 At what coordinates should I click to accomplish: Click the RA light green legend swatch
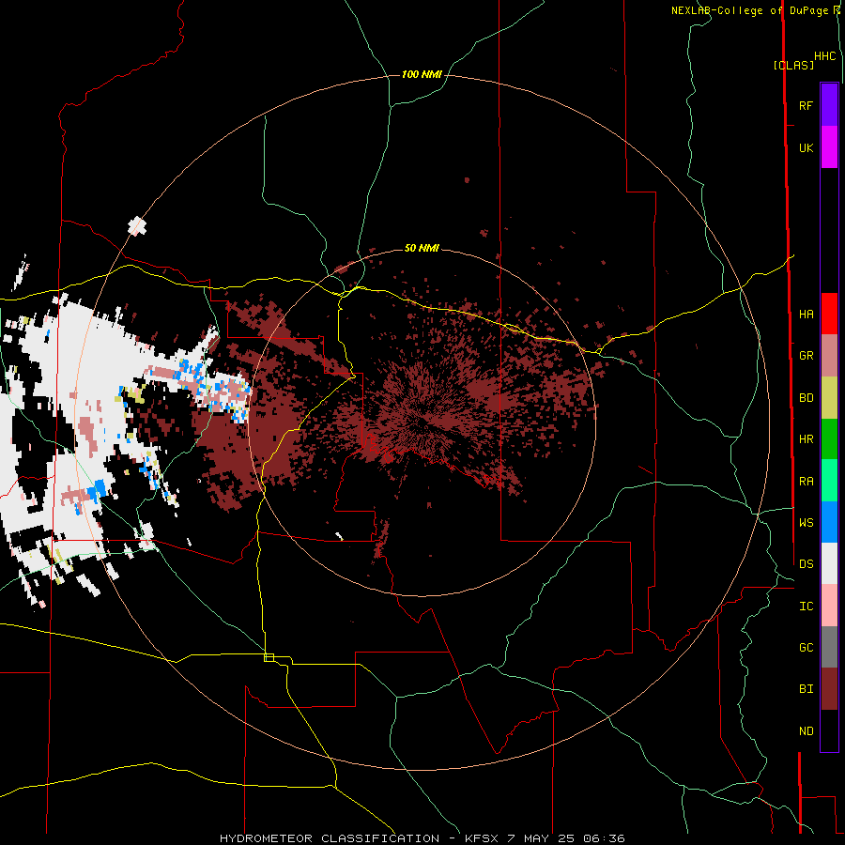tap(829, 481)
